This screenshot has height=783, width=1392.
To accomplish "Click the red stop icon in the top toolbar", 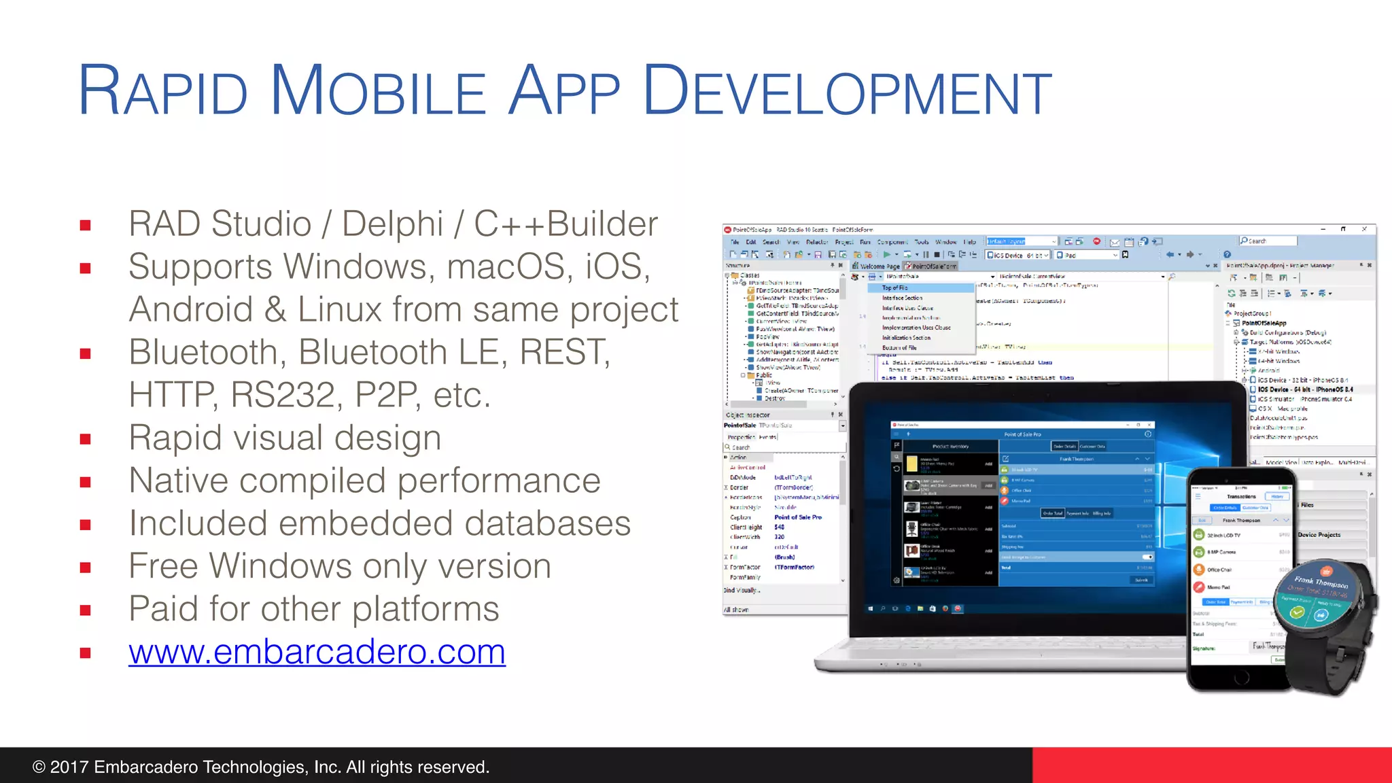I will (x=1096, y=241).
